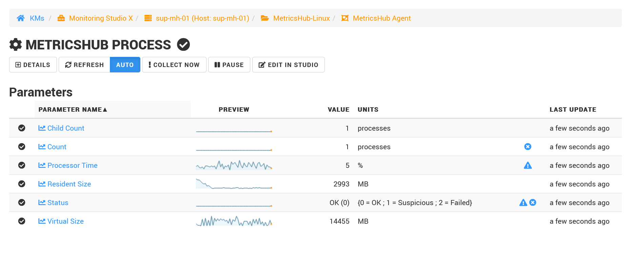Click the Monitoring Studio X toolbox icon
The width and height of the screenshot is (628, 266).
61,18
